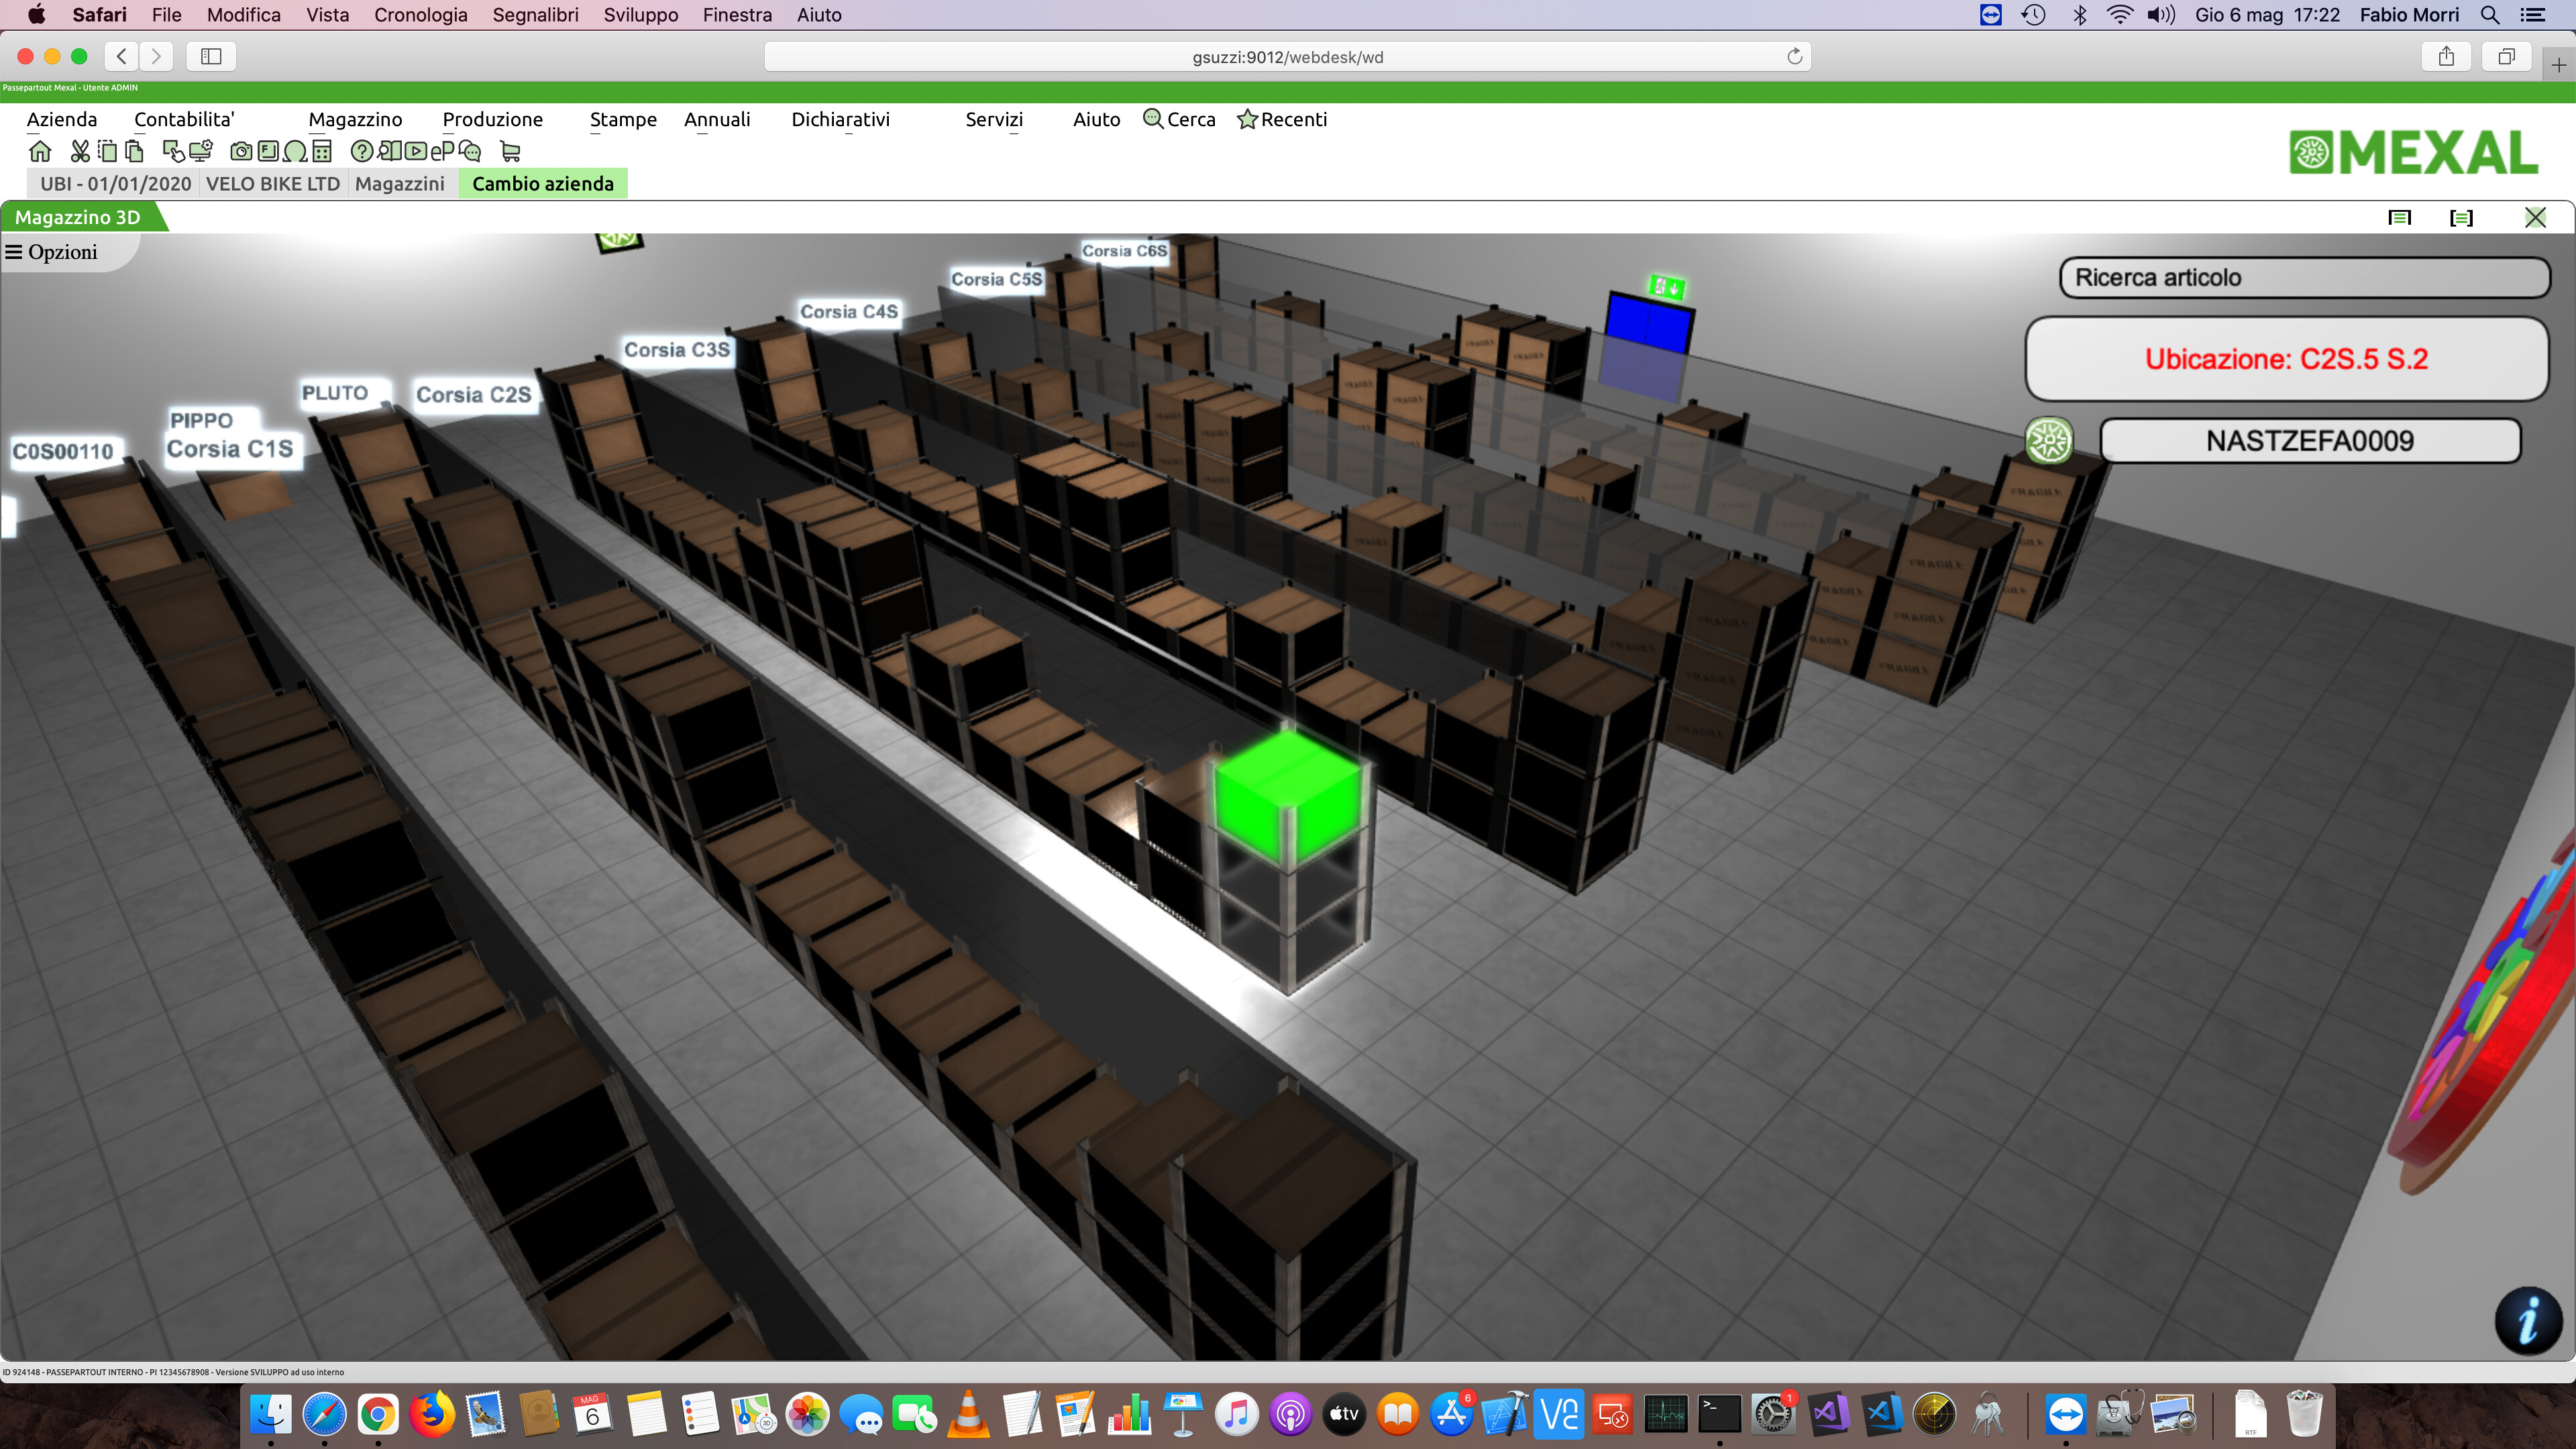
Task: Open the Magazzino menu
Action: [x=355, y=119]
